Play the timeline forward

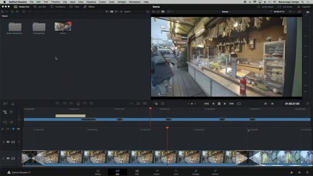click(225, 104)
